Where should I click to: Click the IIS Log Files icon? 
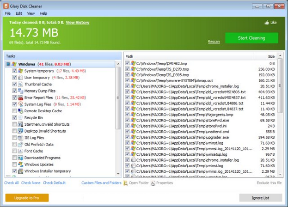(x=20, y=138)
